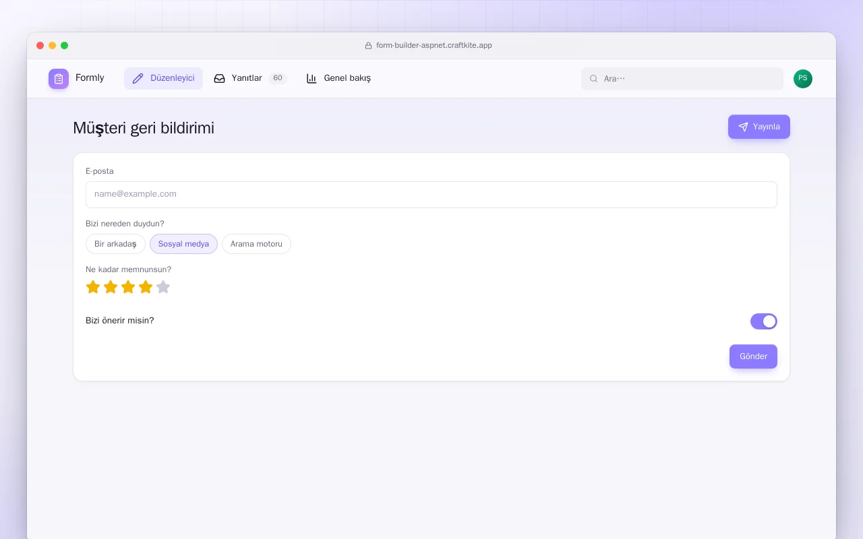Click the 'Müşteri geri bildirimi' form title
Viewport: 863px width, 539px height.
pyautogui.click(x=144, y=128)
